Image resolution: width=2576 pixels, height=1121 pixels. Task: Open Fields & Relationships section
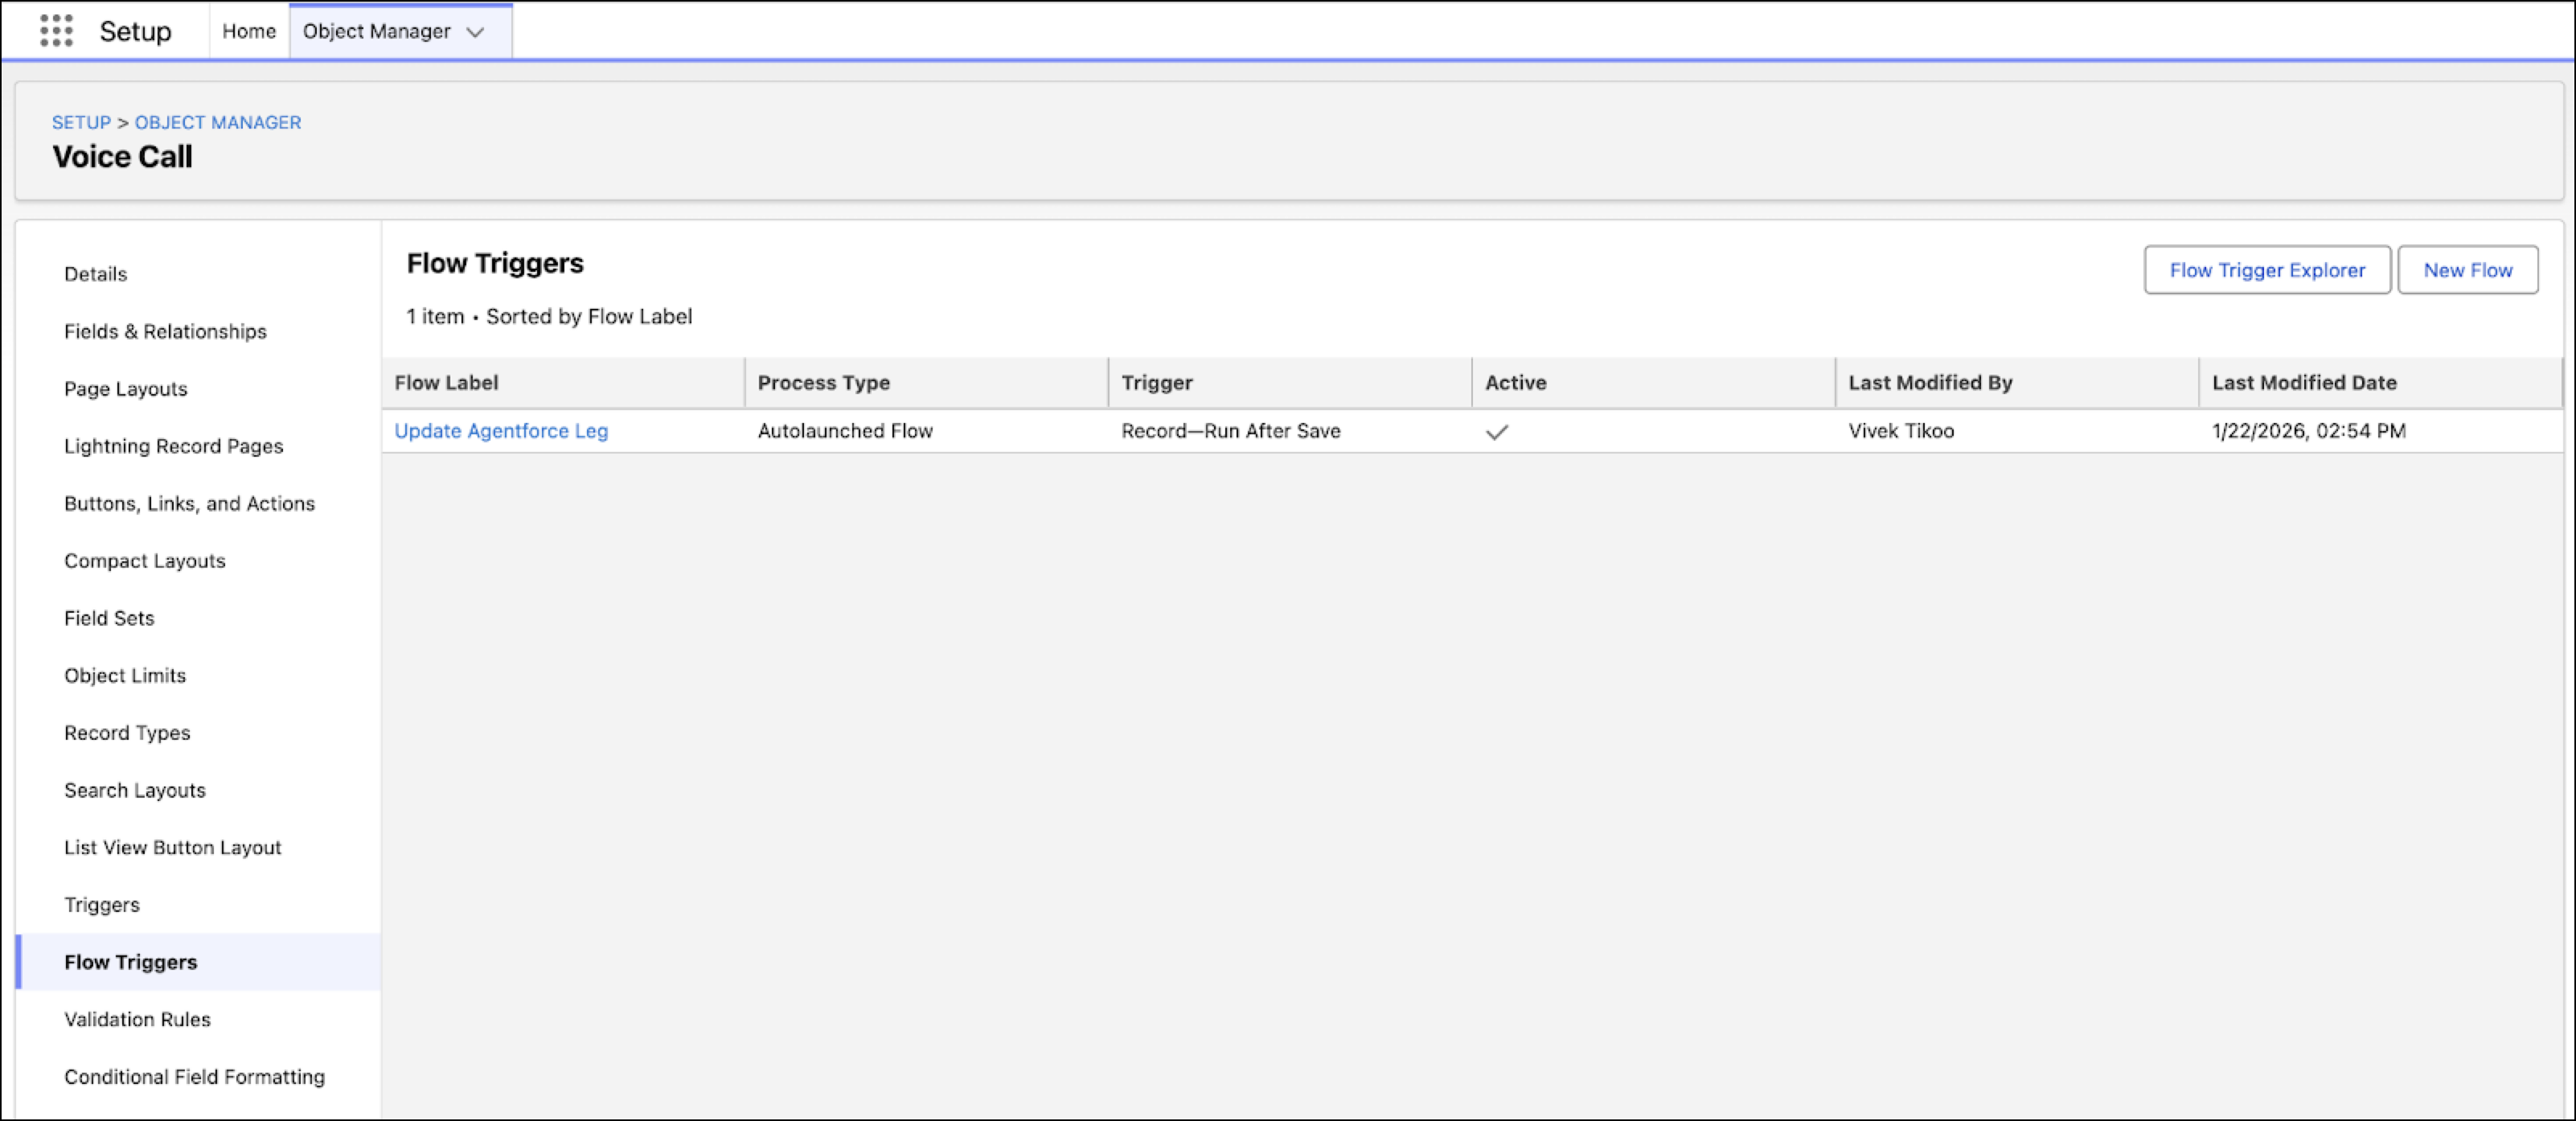[165, 331]
